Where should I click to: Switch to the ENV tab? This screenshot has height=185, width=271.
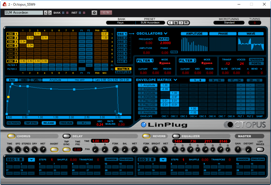point(12,80)
